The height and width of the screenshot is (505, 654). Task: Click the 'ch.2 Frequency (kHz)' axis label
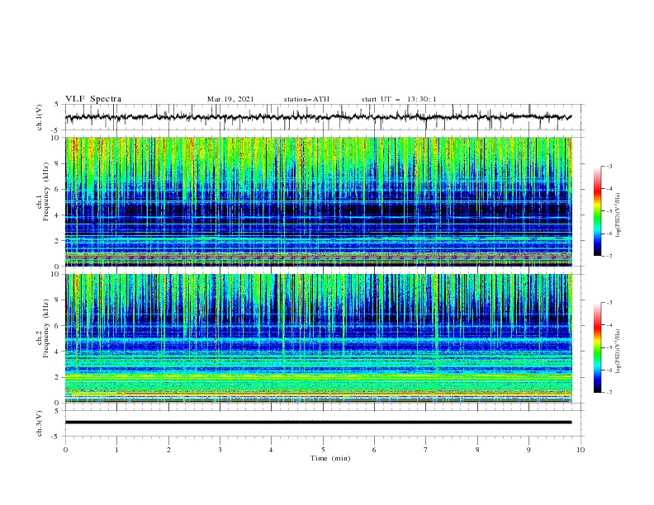(x=43, y=328)
